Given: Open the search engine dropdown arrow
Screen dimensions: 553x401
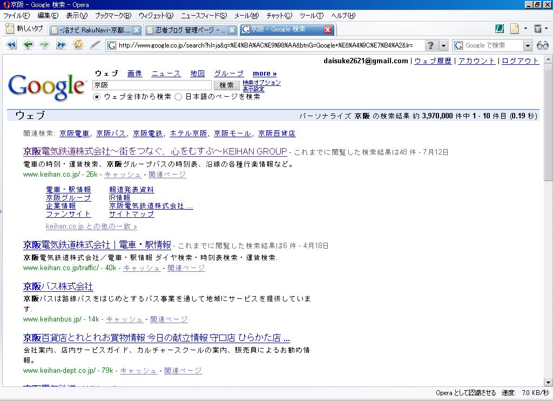Looking at the screenshot, I should point(527,45).
